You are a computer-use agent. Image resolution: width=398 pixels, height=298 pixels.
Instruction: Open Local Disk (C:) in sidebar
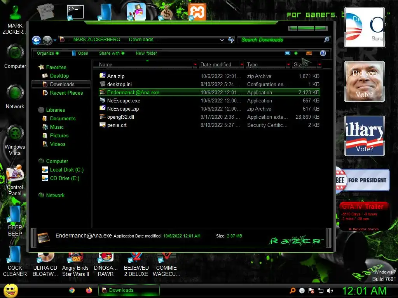63,170
